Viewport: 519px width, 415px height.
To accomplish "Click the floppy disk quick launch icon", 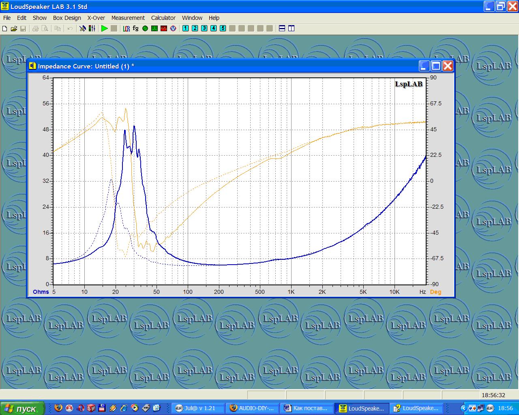I will tap(102, 408).
